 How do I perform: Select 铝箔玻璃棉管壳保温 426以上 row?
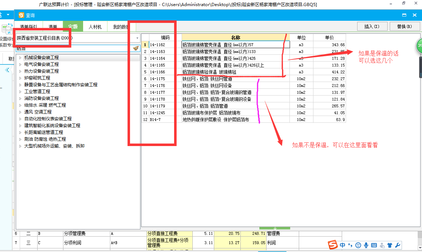pos(244,65)
